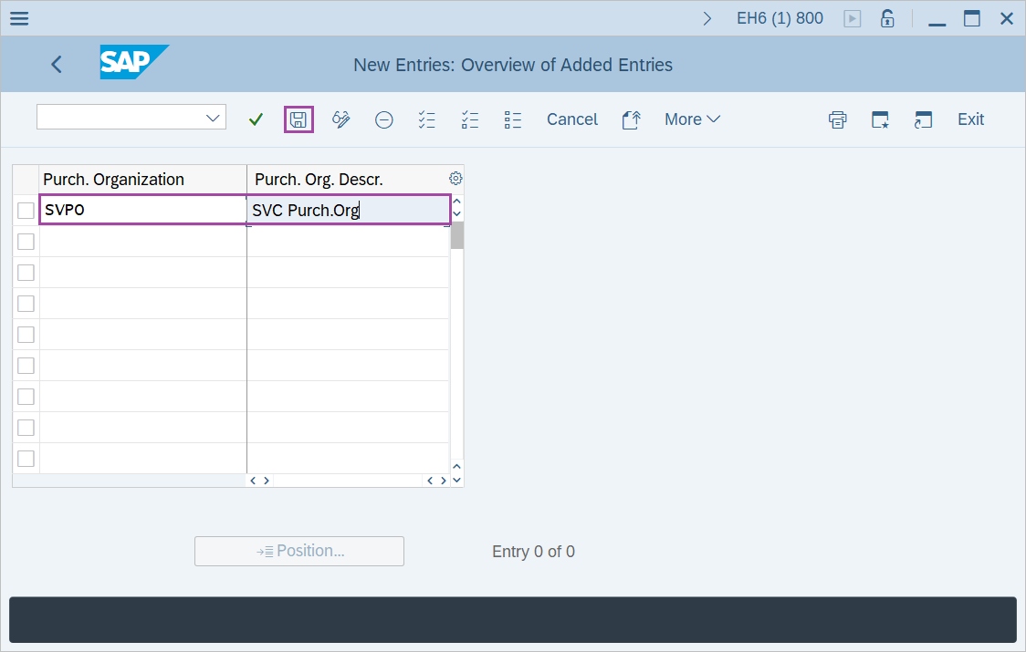
Task: Delete the entry using the minus icon
Action: (x=383, y=119)
